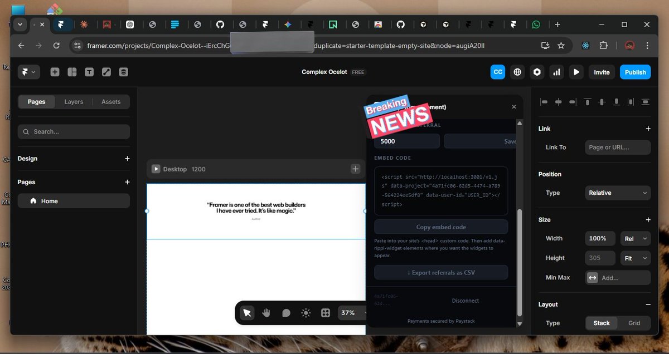Image resolution: width=669 pixels, height=354 pixels.
Task: Open the Width Rel unit dropdown
Action: click(x=636, y=239)
